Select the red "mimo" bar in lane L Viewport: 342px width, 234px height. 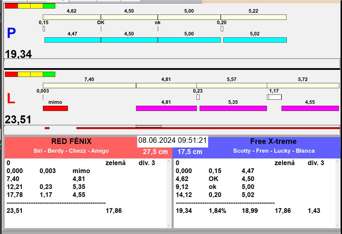[55, 108]
